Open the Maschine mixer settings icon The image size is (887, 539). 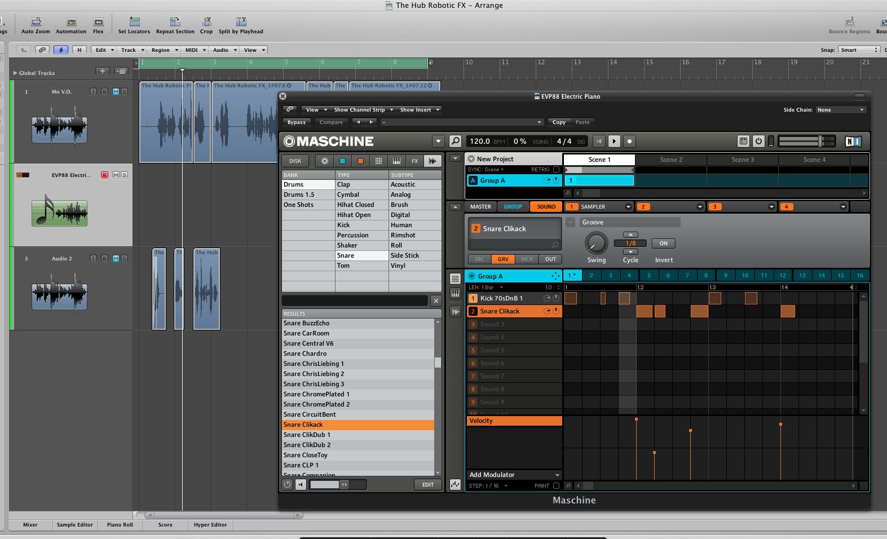pos(743,142)
